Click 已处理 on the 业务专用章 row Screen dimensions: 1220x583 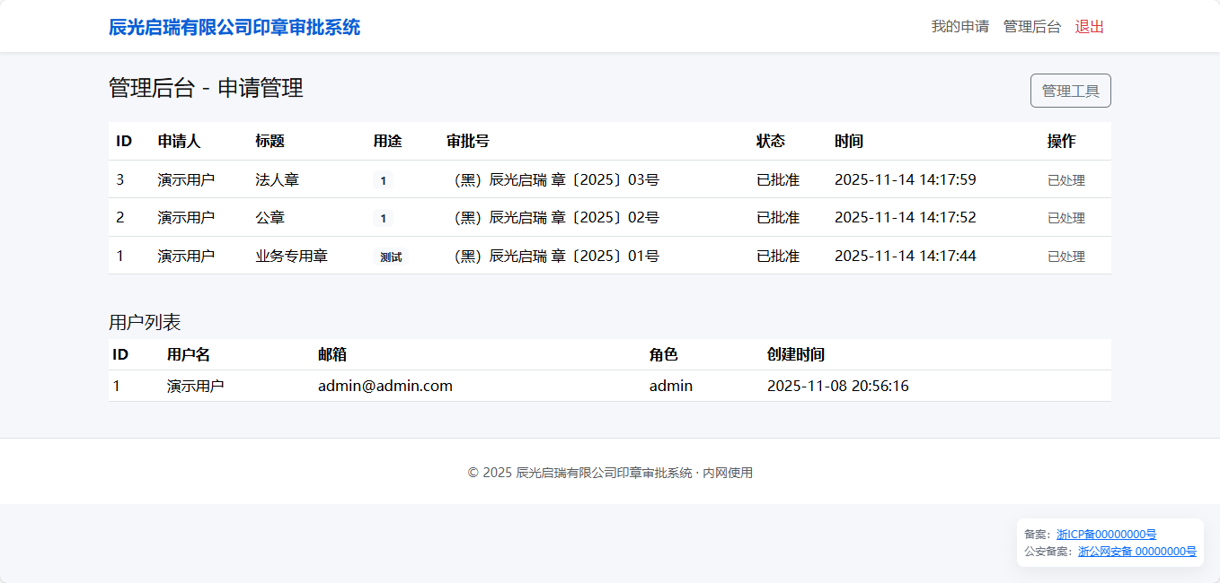point(1065,256)
